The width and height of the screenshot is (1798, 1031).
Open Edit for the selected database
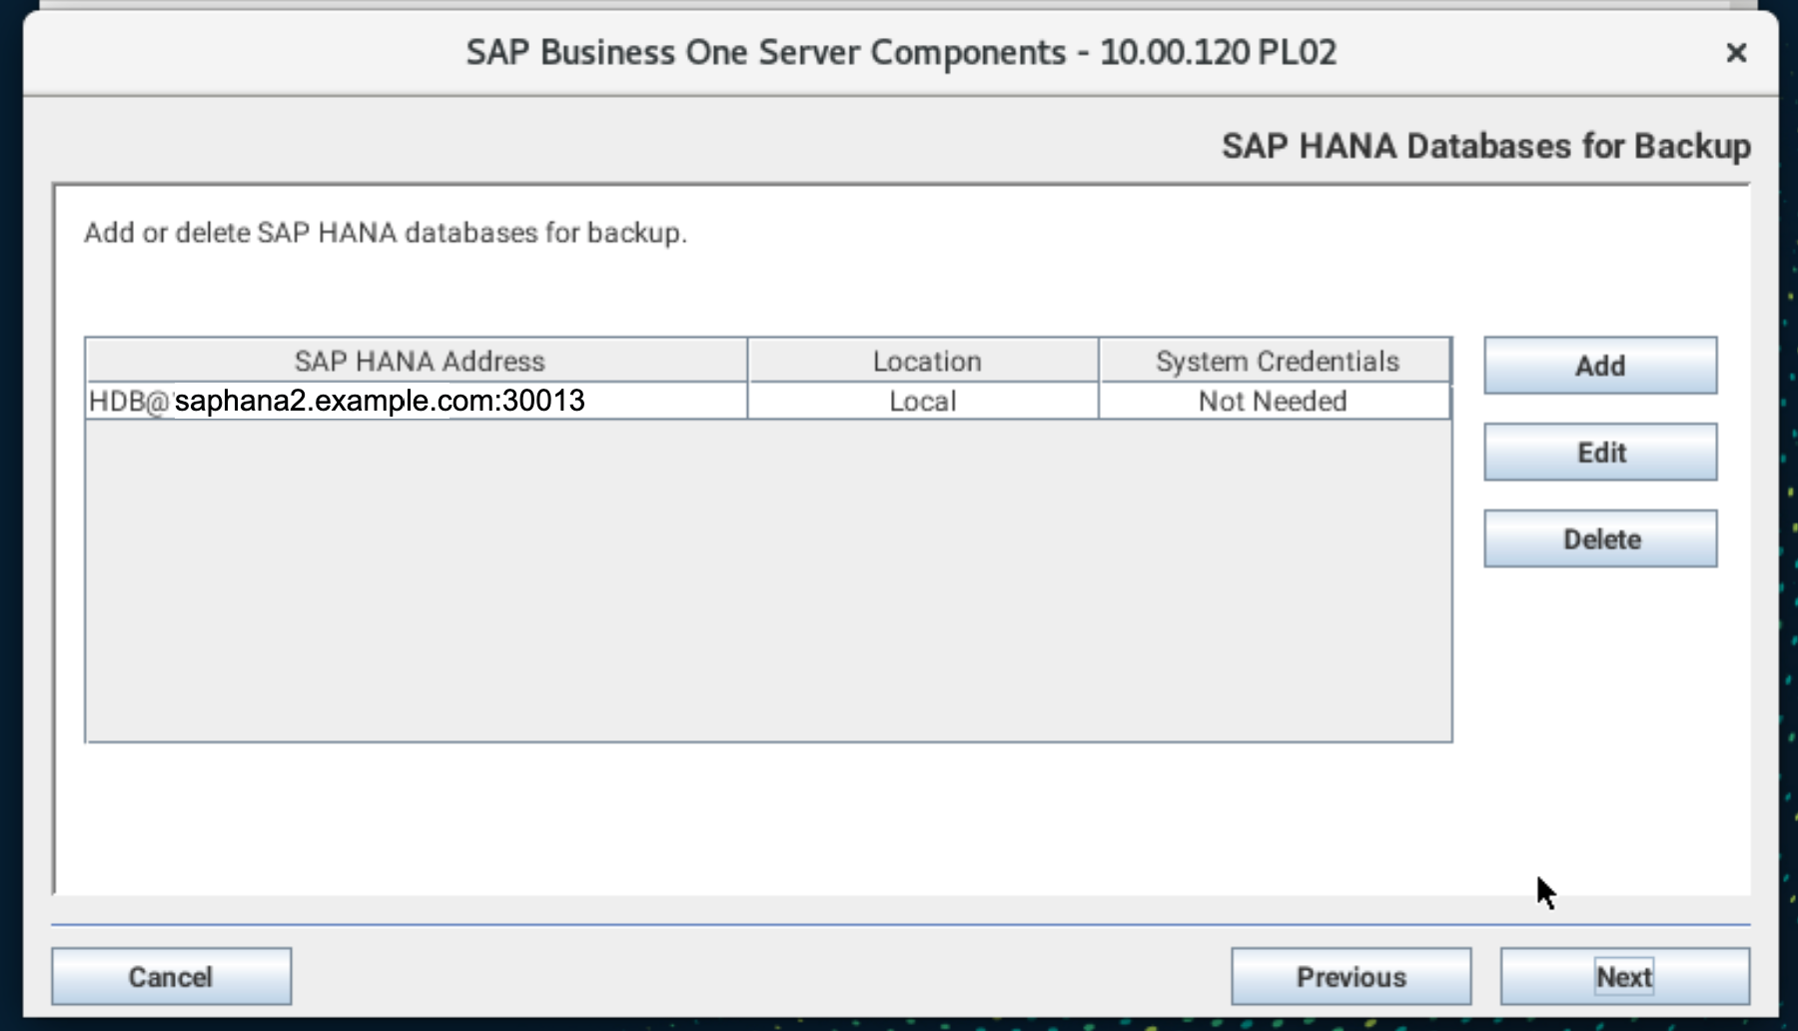point(1600,453)
